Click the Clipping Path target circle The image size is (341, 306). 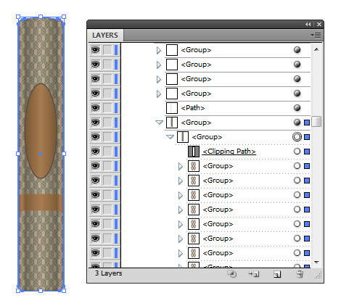pos(297,152)
